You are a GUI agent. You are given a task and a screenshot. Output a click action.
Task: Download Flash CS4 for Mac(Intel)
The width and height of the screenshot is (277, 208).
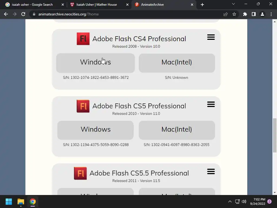177,63
